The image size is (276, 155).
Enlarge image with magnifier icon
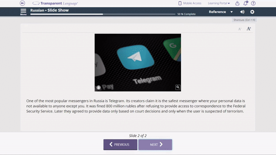pyautogui.click(x=178, y=87)
